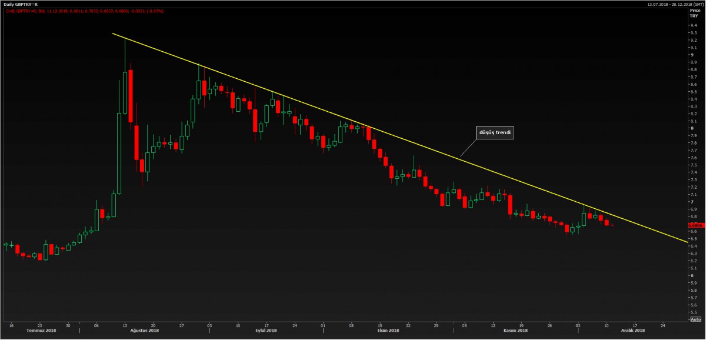Click 'Ağustos 2018' on the time axis
Viewport: 706px width, 340px height.
point(145,330)
